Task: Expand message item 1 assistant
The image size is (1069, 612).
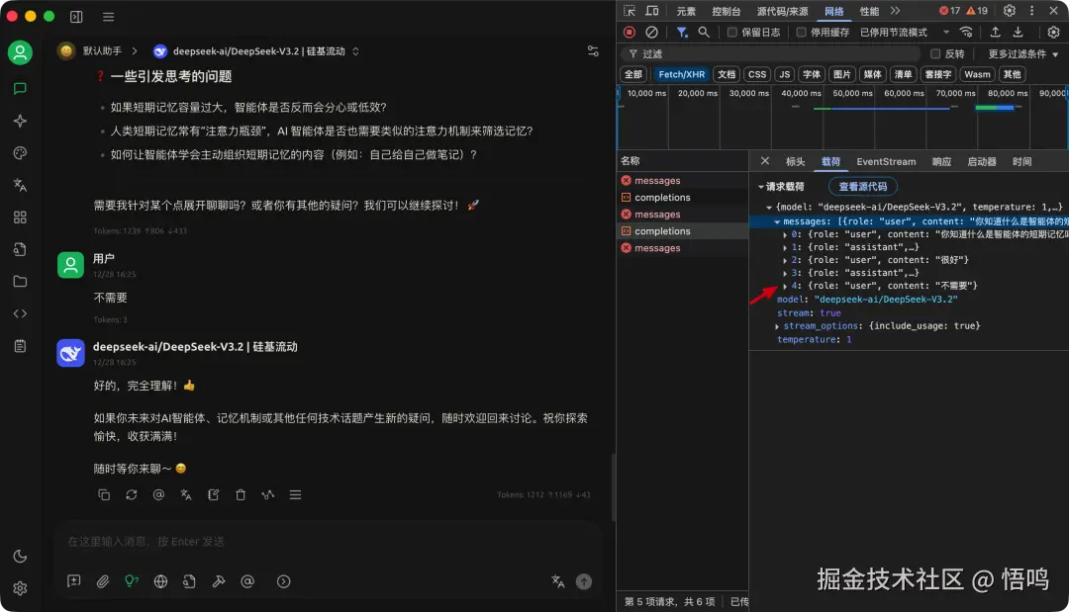Action: tap(785, 247)
